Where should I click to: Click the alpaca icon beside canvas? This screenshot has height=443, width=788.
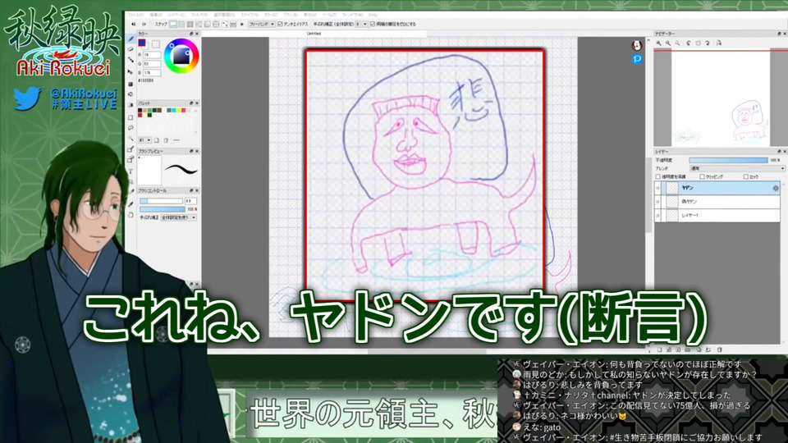point(637,46)
